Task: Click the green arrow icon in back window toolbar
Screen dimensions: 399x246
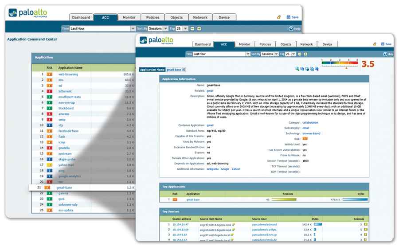Action: 192,28
